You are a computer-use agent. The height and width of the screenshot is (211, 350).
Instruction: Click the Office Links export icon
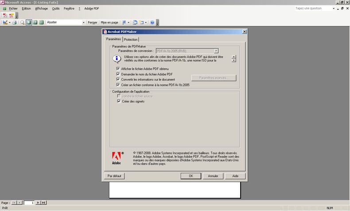point(124,22)
